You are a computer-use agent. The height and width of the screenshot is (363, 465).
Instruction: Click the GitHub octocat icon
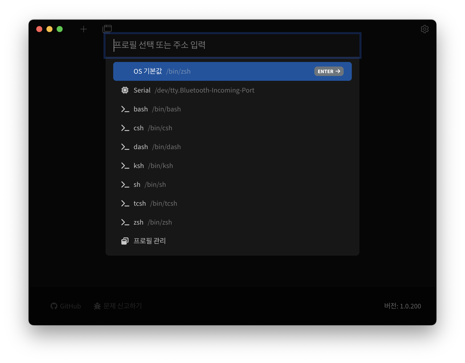[54, 306]
